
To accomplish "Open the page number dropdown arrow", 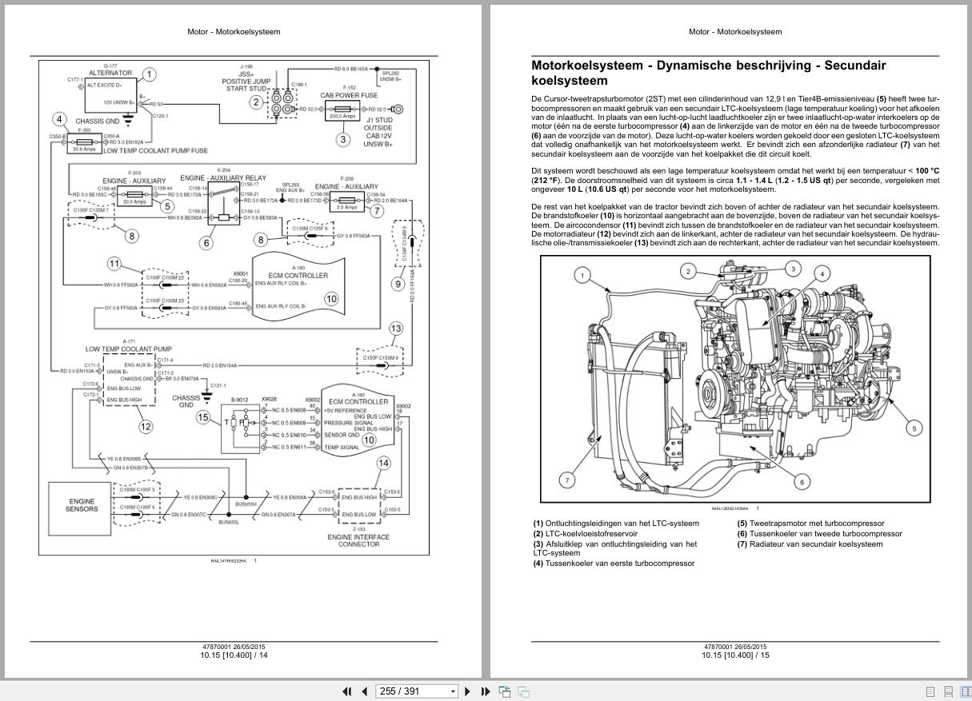I will tap(453, 691).
